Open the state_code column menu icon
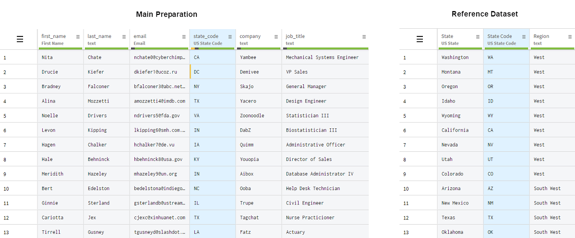 coord(230,36)
